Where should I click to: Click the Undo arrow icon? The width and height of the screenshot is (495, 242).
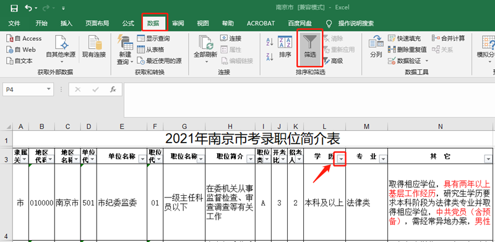(x=28, y=8)
